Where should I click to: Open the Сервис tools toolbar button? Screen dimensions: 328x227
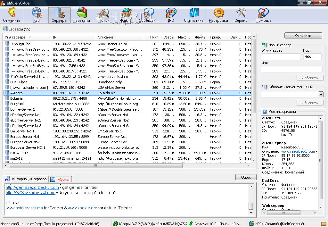click(x=241, y=15)
